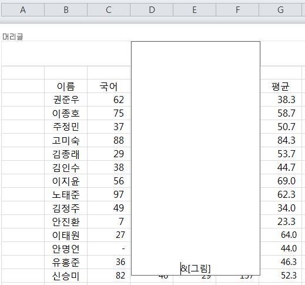The width and height of the screenshot is (305, 285).
Task: Click 국어 score 37 for 주정민
Action: [x=109, y=127]
